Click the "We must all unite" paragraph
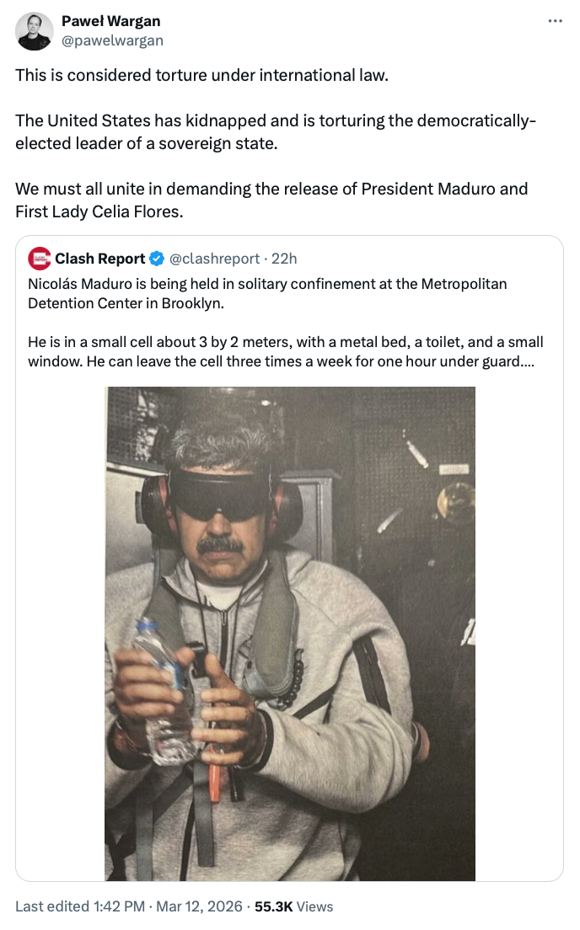The width and height of the screenshot is (580, 930). [x=271, y=200]
